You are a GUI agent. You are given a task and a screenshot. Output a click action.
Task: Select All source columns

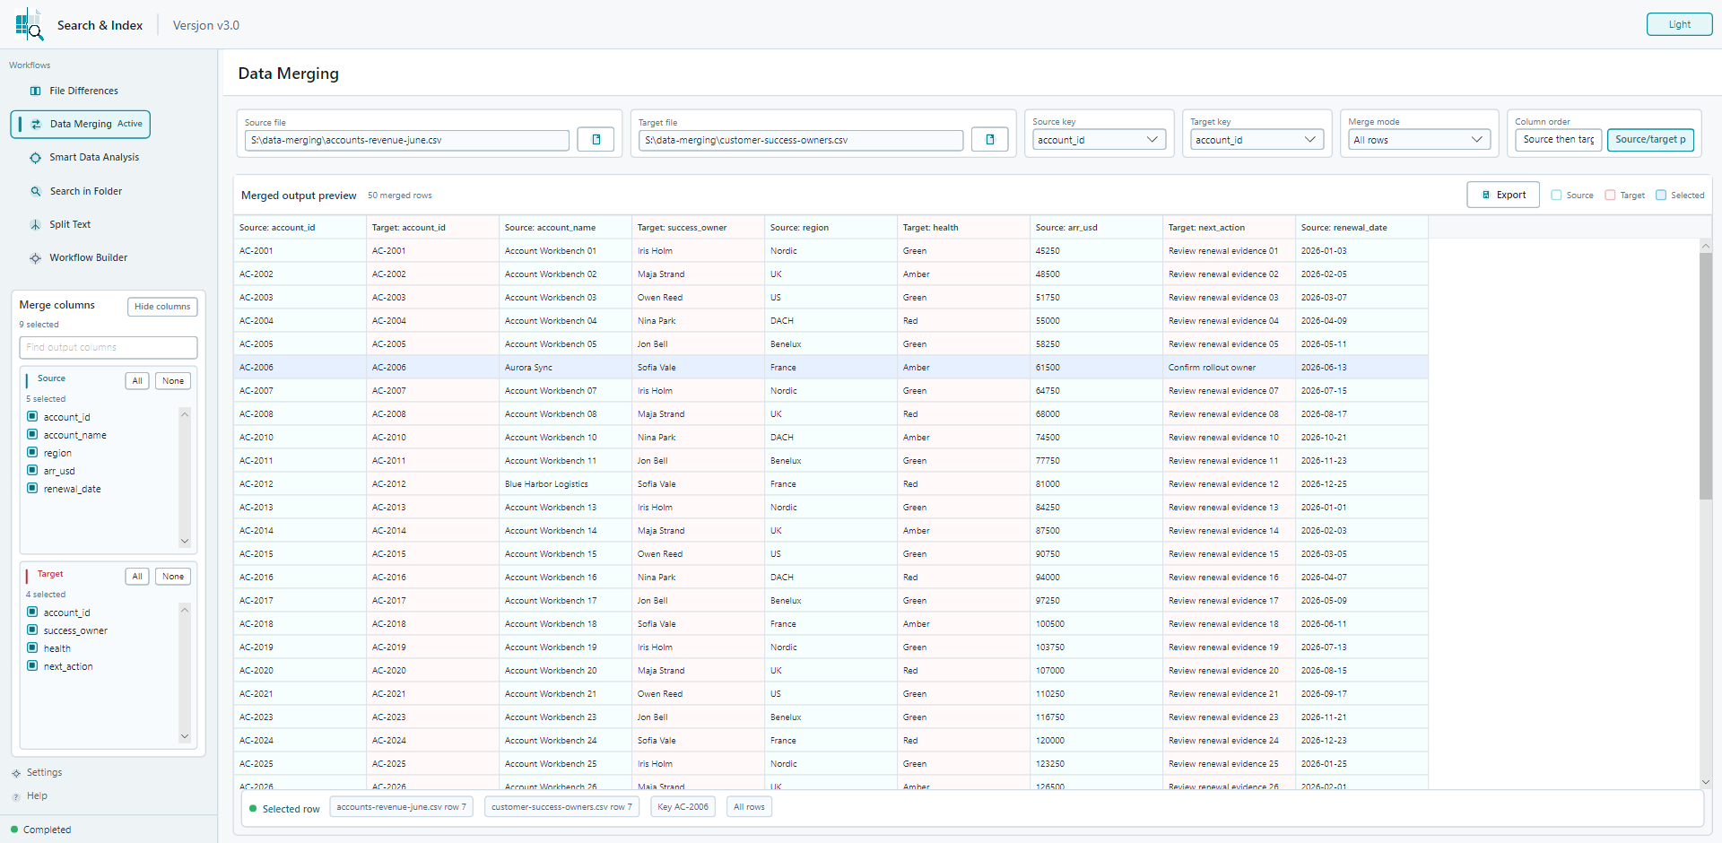pos(137,381)
